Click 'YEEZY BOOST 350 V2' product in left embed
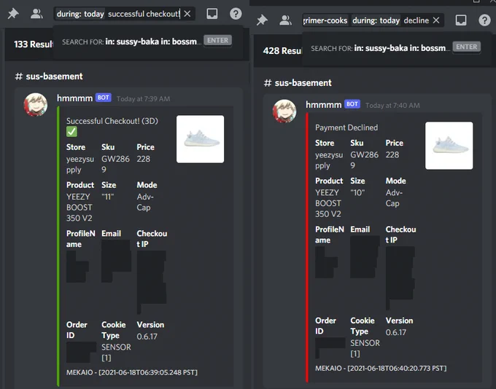This screenshot has height=389, width=496. pyautogui.click(x=80, y=208)
